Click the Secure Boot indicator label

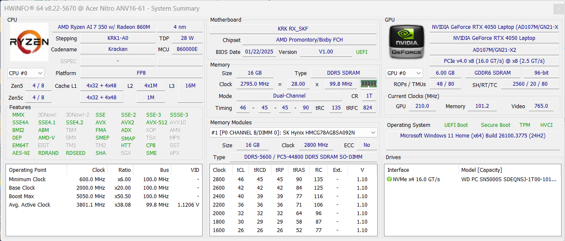click(495, 125)
